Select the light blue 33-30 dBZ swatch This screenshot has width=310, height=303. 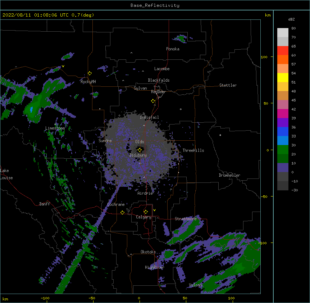(x=283, y=141)
